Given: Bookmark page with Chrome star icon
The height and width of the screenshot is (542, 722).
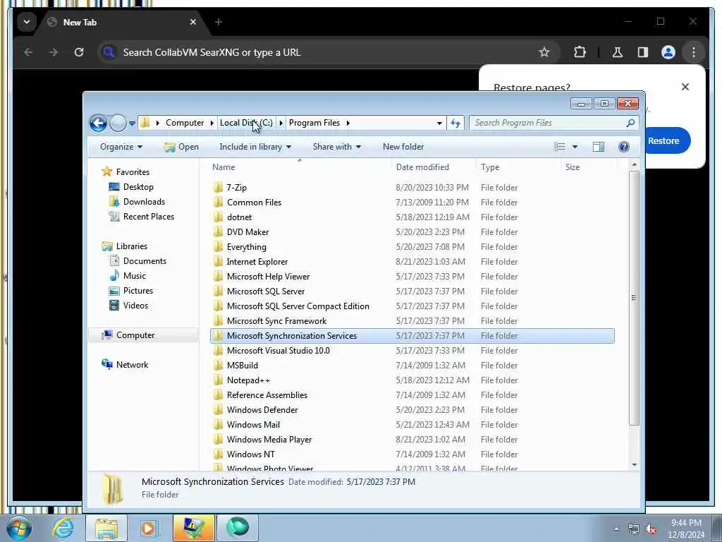Looking at the screenshot, I should click(544, 52).
